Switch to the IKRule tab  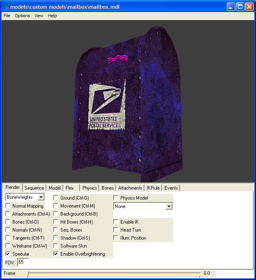[153, 188]
